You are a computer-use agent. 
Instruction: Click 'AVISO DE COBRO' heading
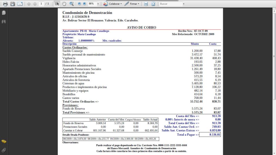point(142,27)
